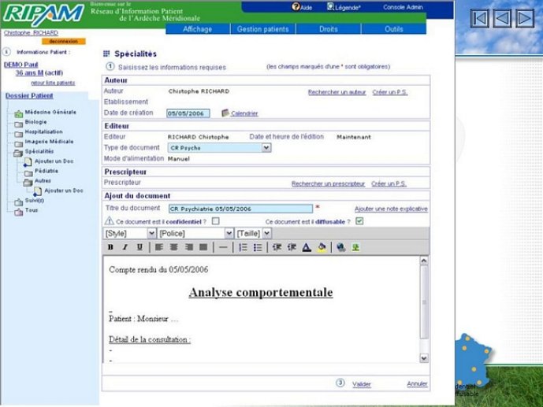543x407 pixels.
Task: Uncheck the diffusable document checkbox
Action: [x=359, y=221]
